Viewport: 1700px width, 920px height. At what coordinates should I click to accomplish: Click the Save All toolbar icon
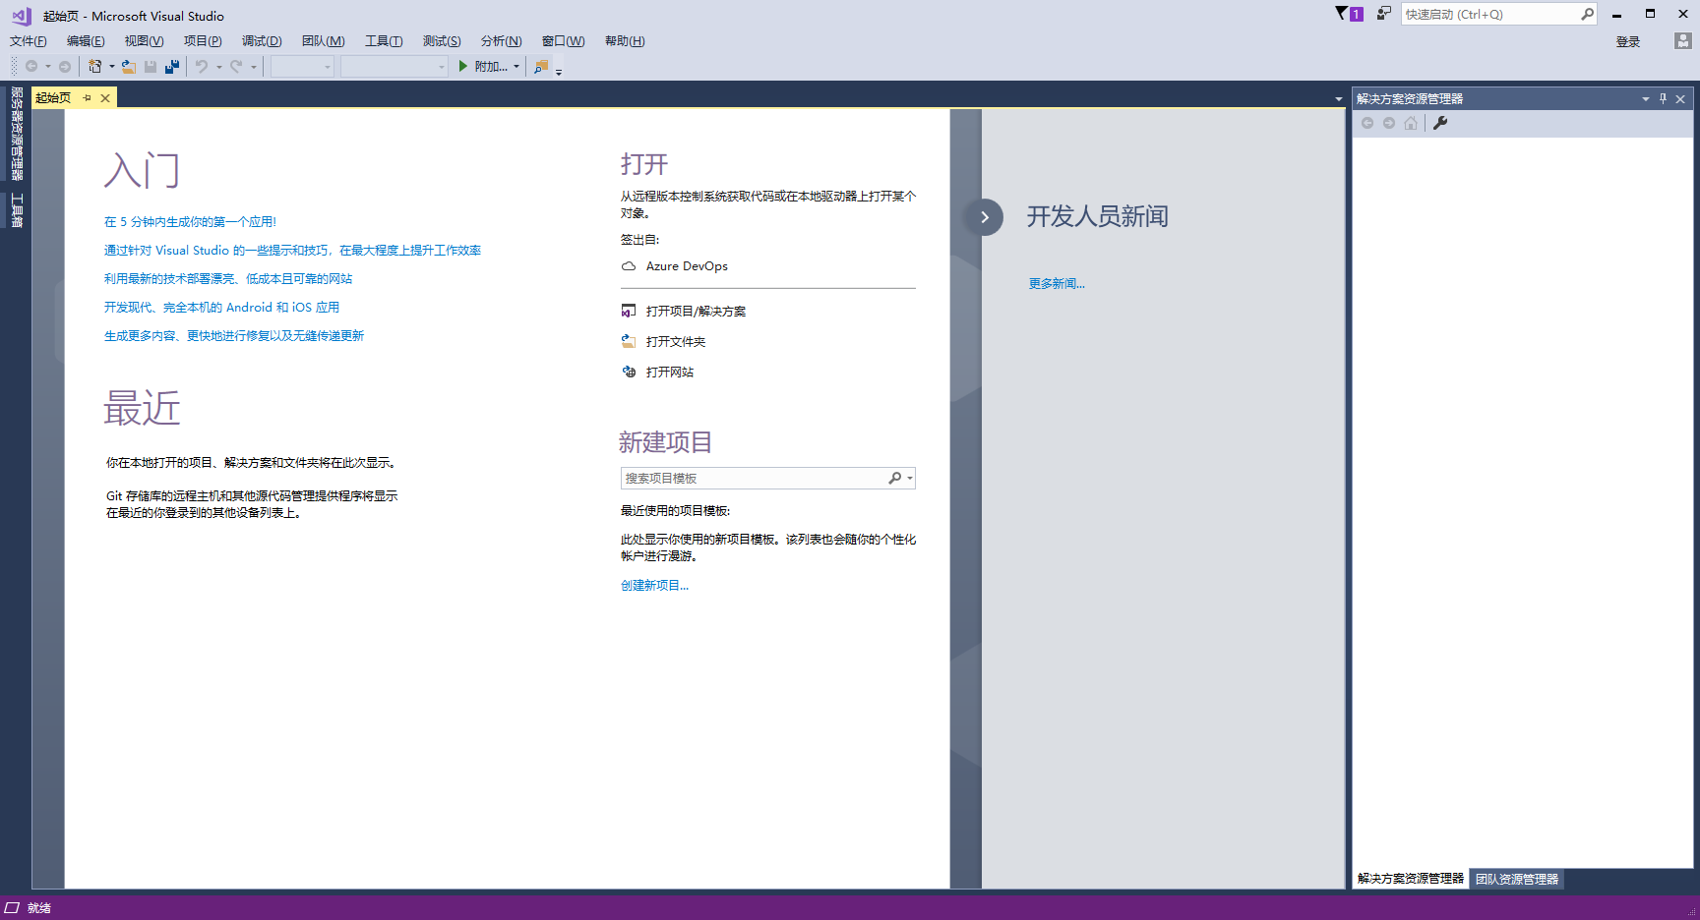pos(172,66)
